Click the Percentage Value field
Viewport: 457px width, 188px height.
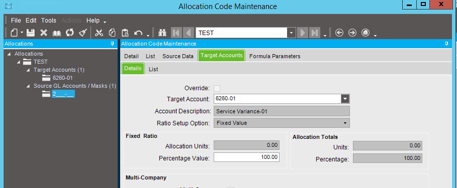pos(246,157)
